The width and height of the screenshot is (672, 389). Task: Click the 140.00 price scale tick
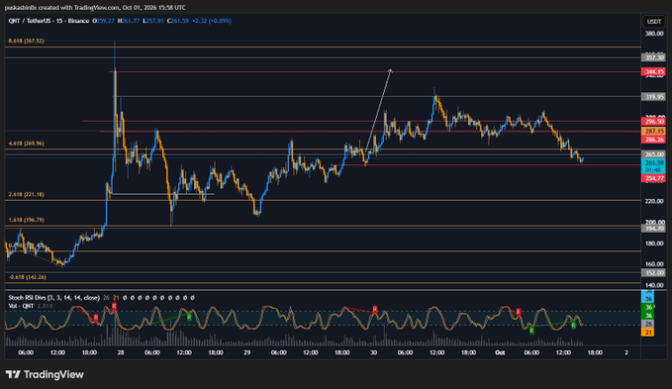tap(653, 285)
